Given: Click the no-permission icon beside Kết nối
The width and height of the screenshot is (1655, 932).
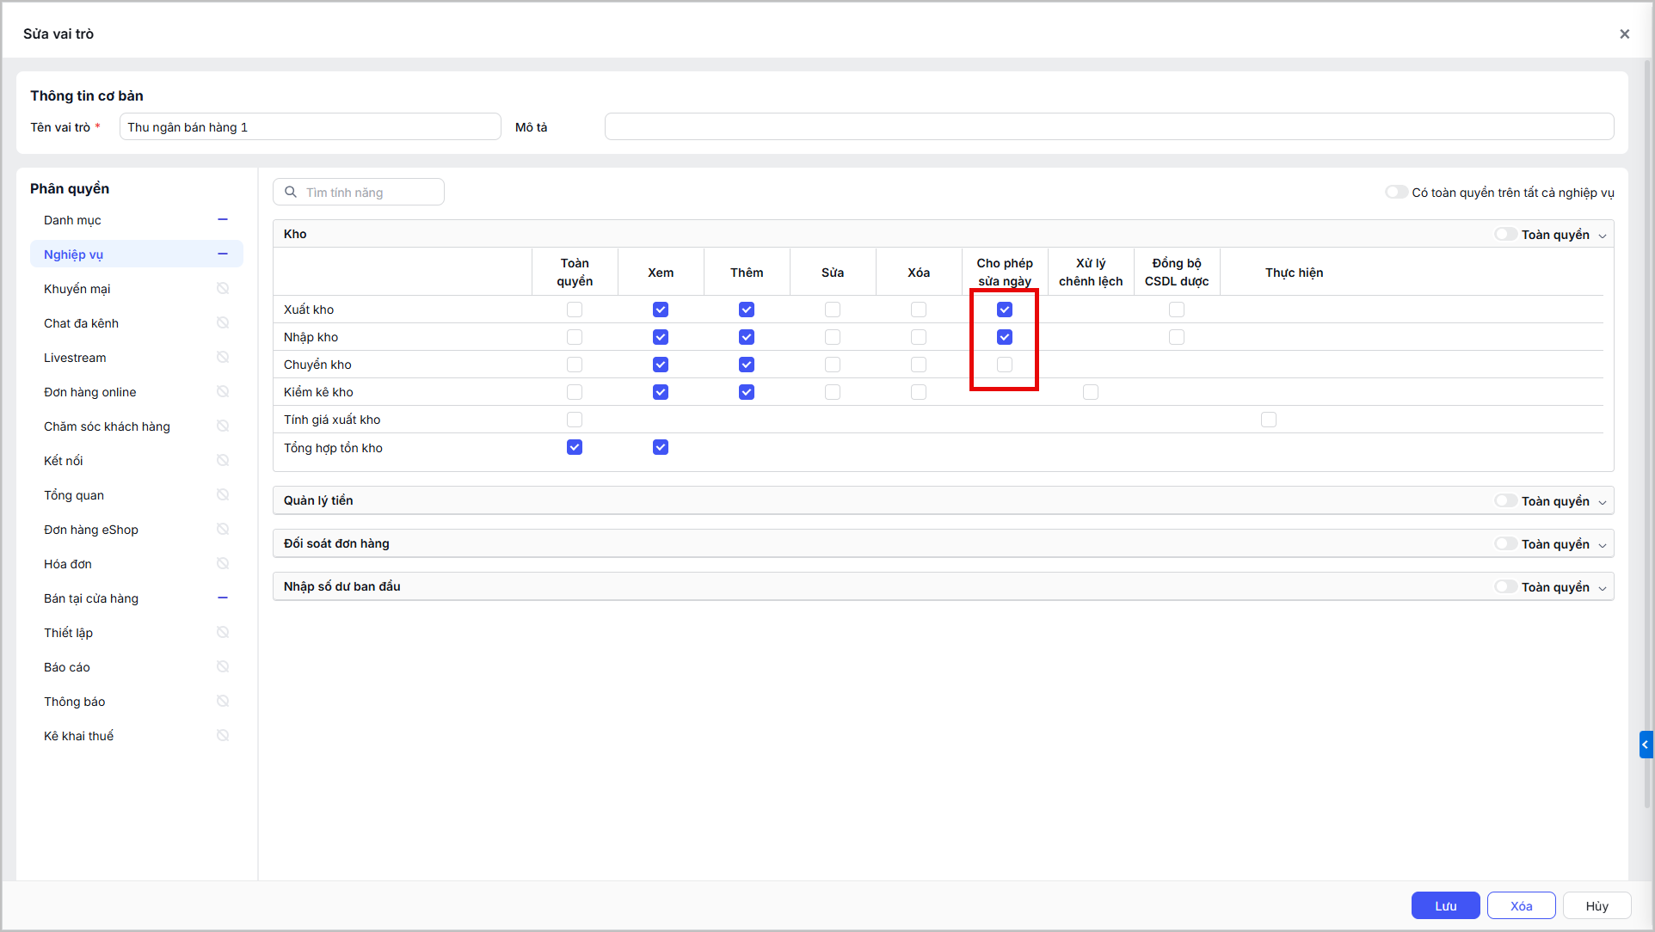Looking at the screenshot, I should pyautogui.click(x=223, y=461).
